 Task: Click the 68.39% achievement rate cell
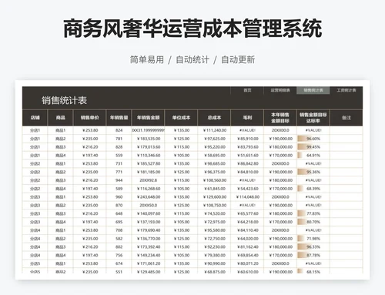click(313, 189)
